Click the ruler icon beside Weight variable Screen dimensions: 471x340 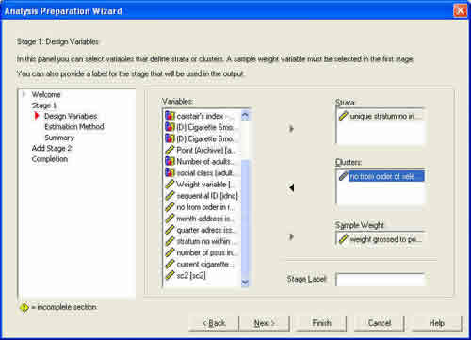tap(170, 184)
